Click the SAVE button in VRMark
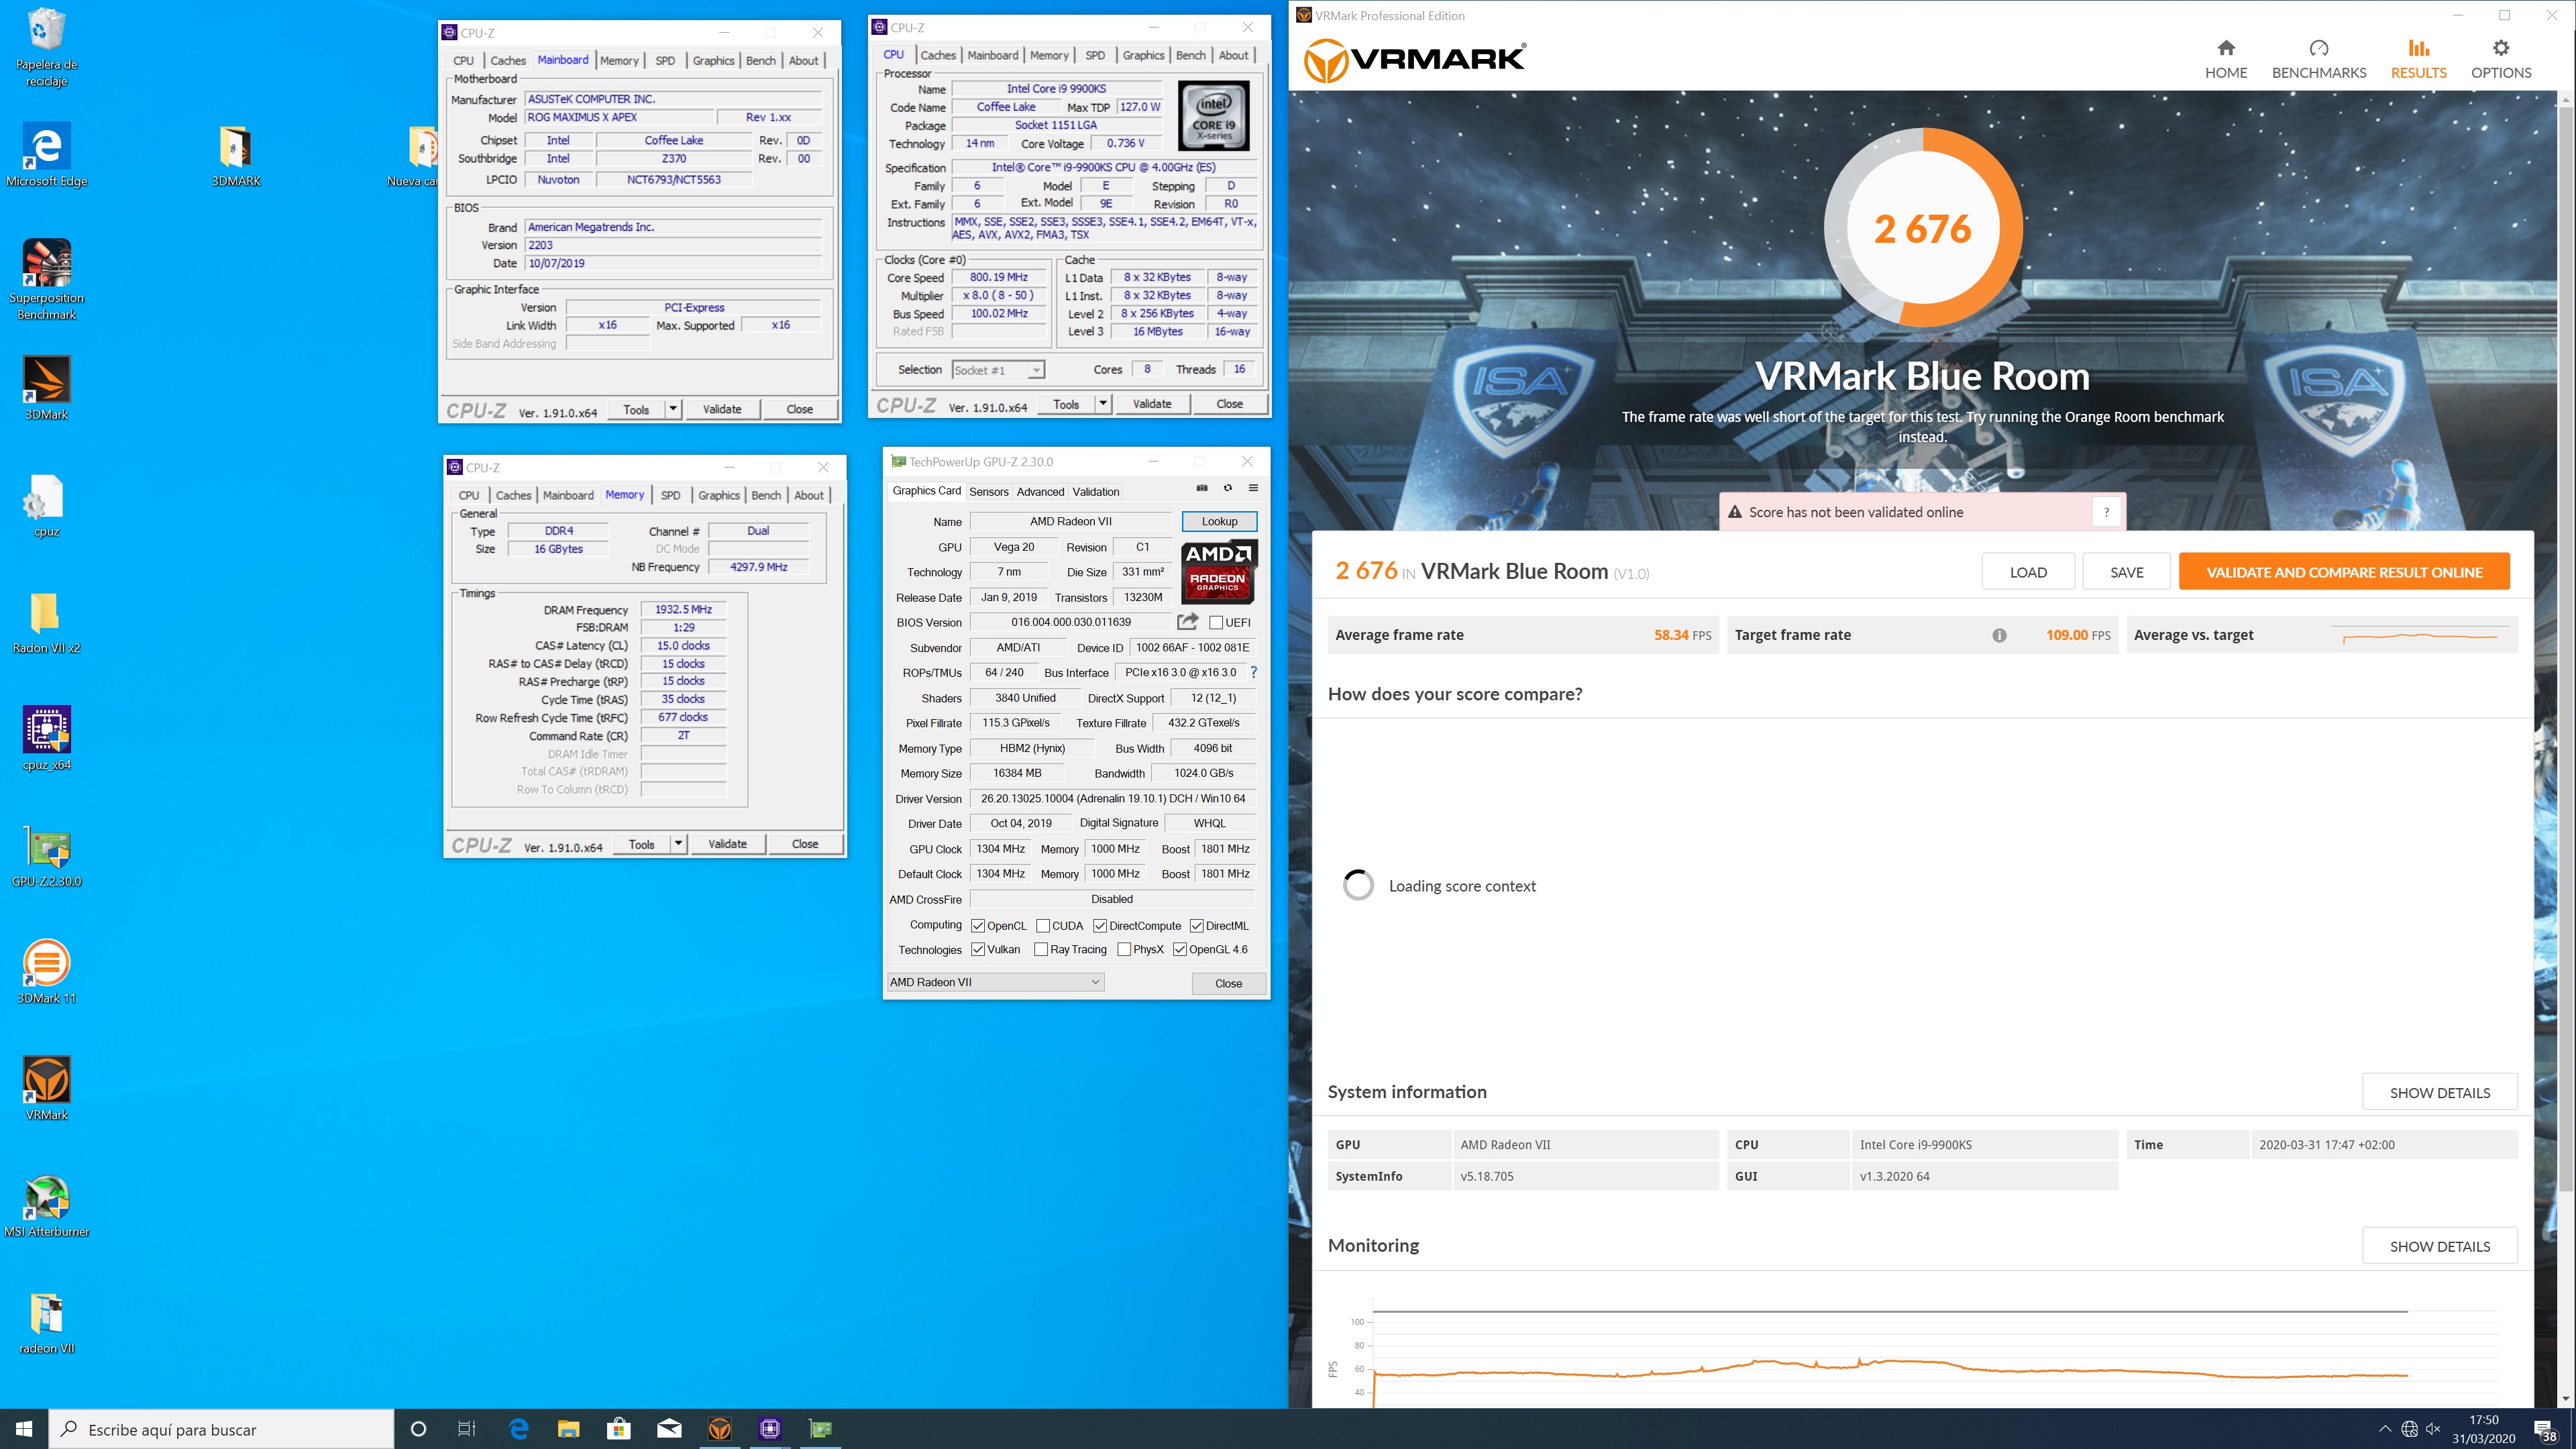 [x=2126, y=572]
